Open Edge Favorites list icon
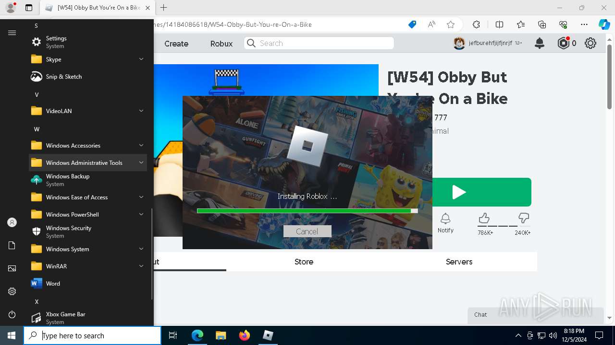The width and height of the screenshot is (615, 345). [x=521, y=24]
